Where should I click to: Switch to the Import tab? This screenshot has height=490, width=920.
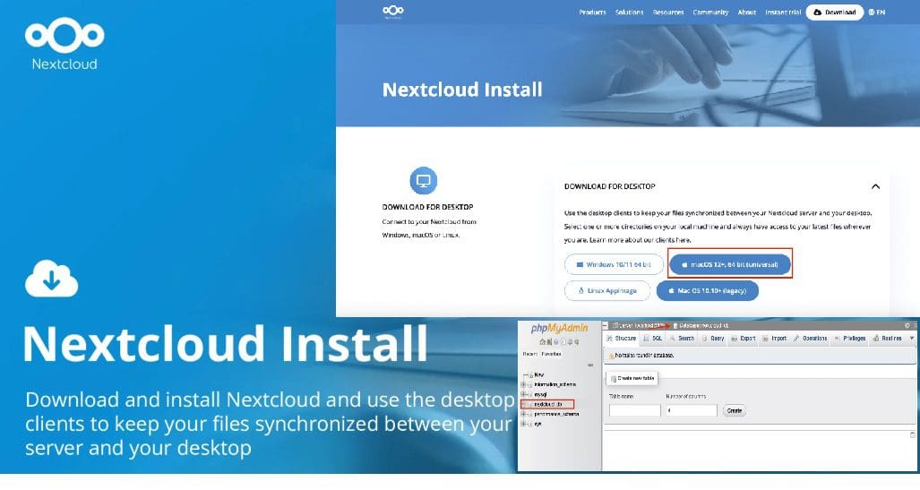(775, 339)
